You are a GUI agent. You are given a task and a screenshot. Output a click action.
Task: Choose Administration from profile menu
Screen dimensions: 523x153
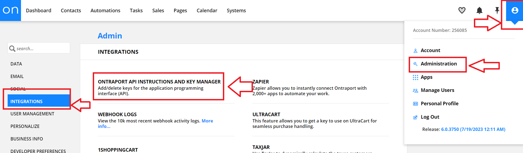(x=439, y=64)
